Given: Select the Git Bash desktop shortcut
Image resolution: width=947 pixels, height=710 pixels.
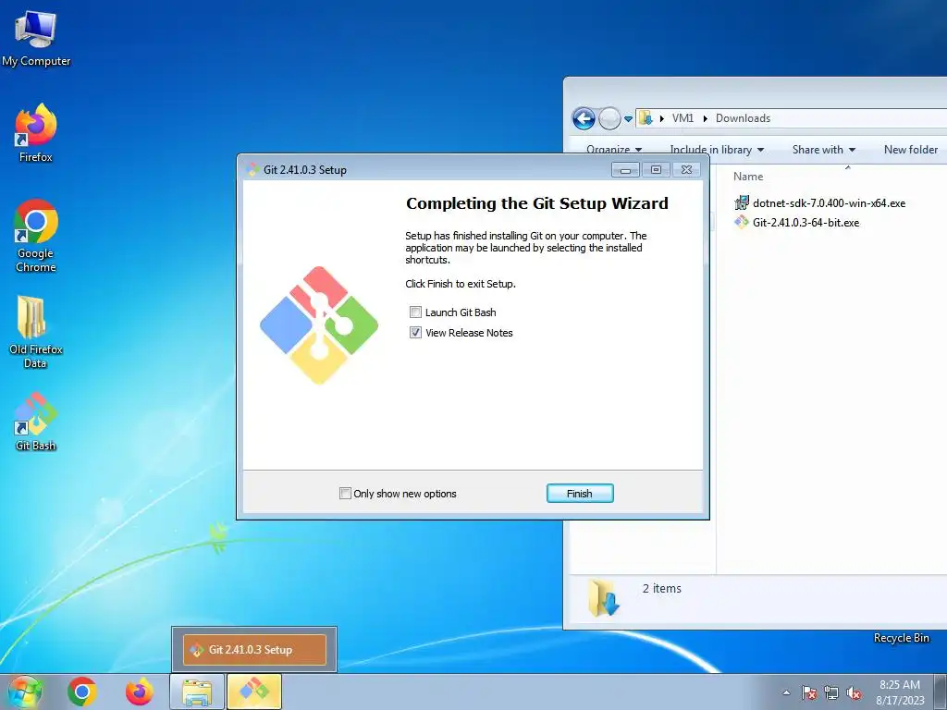Looking at the screenshot, I should (x=36, y=422).
